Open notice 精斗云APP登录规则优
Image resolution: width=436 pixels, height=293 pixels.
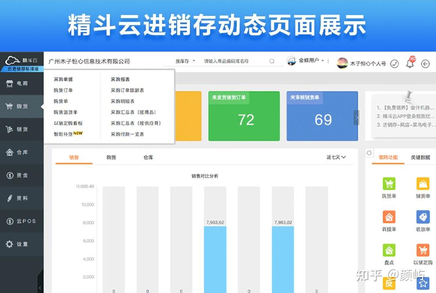pyautogui.click(x=406, y=116)
